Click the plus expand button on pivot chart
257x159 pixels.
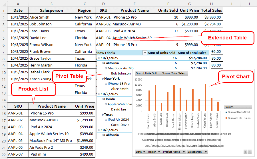pyautogui.click(x=245, y=152)
